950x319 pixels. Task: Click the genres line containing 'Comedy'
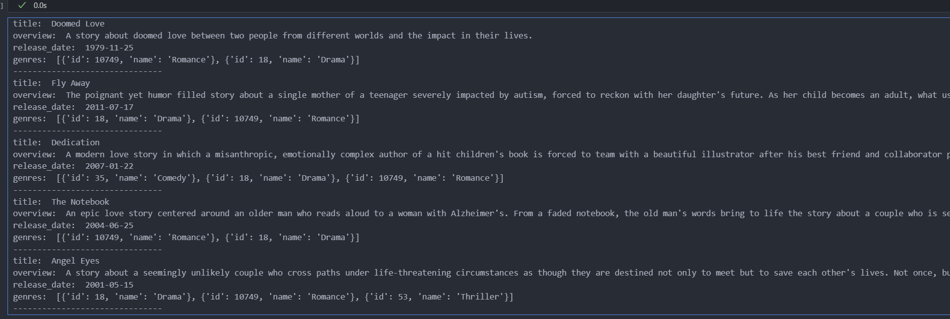pos(258,178)
